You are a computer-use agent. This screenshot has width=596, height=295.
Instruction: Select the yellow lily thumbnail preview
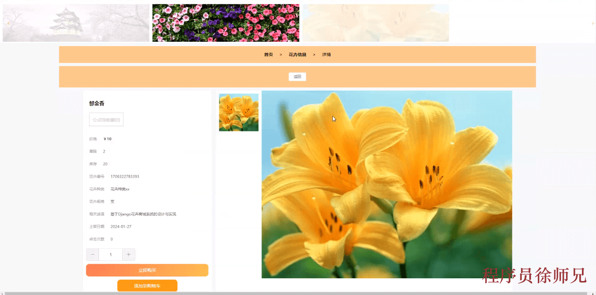(x=238, y=112)
